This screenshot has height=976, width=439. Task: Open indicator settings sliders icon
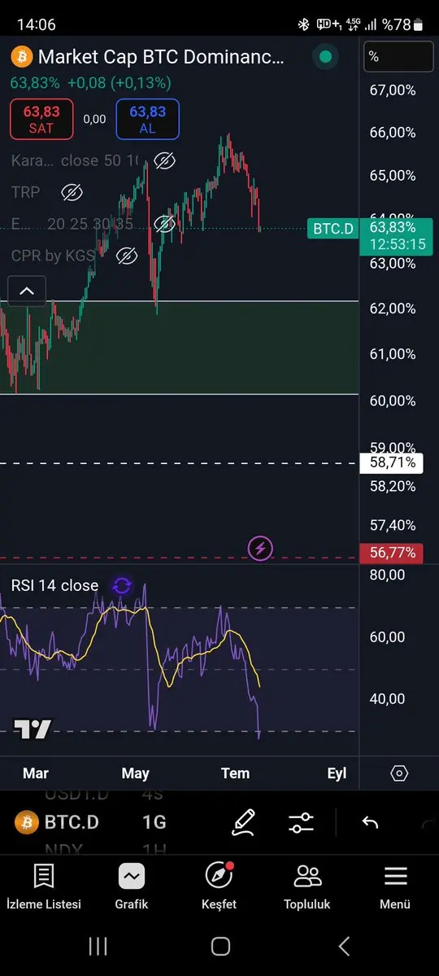302,823
